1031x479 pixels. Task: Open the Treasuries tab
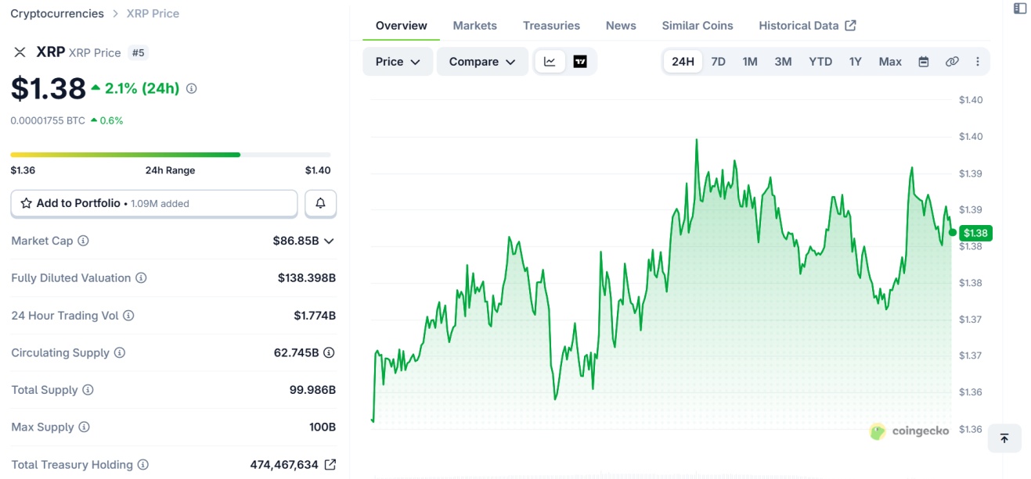552,26
